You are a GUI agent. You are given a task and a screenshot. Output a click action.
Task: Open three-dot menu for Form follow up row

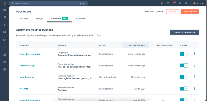point(195,65)
